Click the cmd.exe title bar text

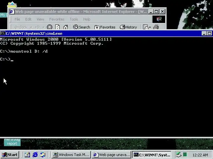tap(34, 33)
